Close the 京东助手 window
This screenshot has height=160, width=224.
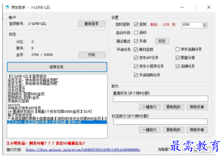[x=209, y=7]
